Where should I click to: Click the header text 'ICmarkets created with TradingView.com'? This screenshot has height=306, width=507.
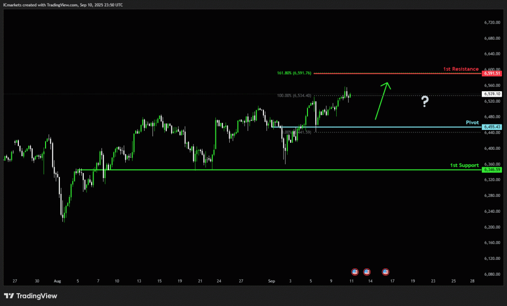click(41, 5)
